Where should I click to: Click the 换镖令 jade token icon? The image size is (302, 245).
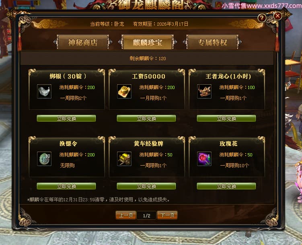click(44, 159)
